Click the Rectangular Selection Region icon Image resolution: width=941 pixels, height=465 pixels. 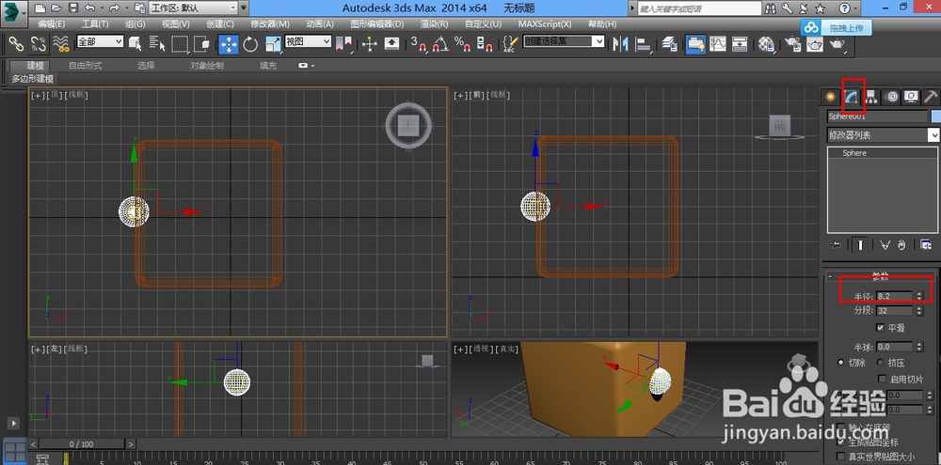(180, 44)
